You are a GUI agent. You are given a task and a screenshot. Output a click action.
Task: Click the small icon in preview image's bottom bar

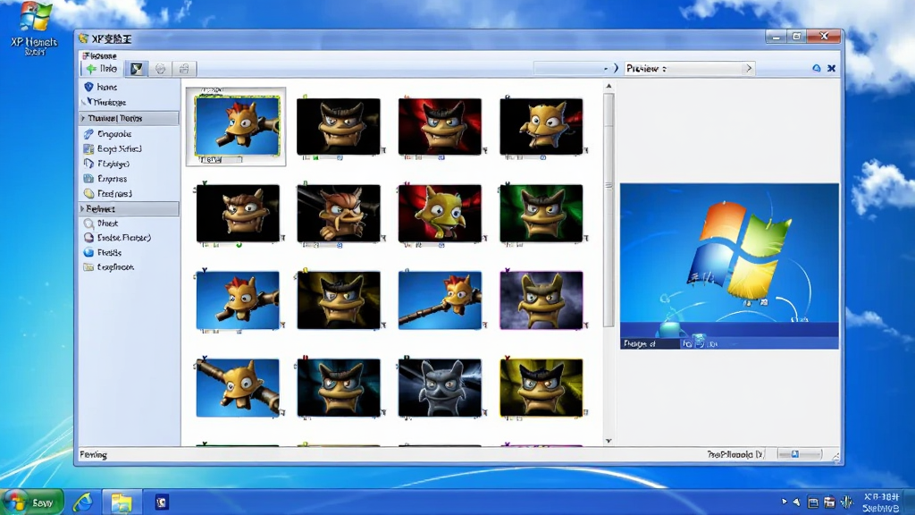click(x=699, y=342)
